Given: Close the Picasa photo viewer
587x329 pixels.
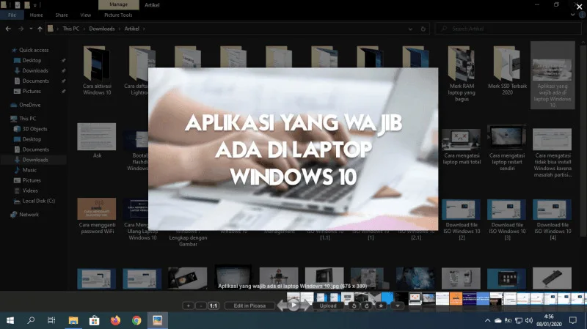Looking at the screenshot, I should pos(579,7).
